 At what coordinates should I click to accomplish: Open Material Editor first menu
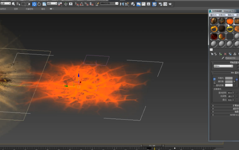pos(213,15)
